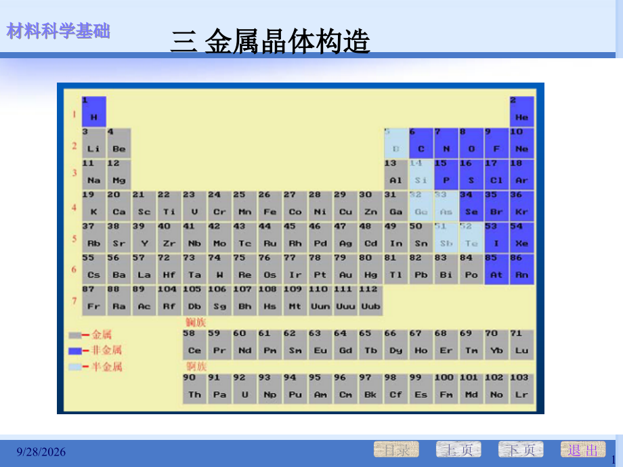Viewport: 623px width, 467px height.
Task: Click the radon Rn element cell
Action: tap(521, 269)
